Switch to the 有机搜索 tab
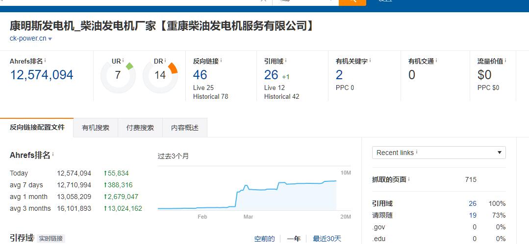Viewport: 529px width, 244px height. coord(96,128)
